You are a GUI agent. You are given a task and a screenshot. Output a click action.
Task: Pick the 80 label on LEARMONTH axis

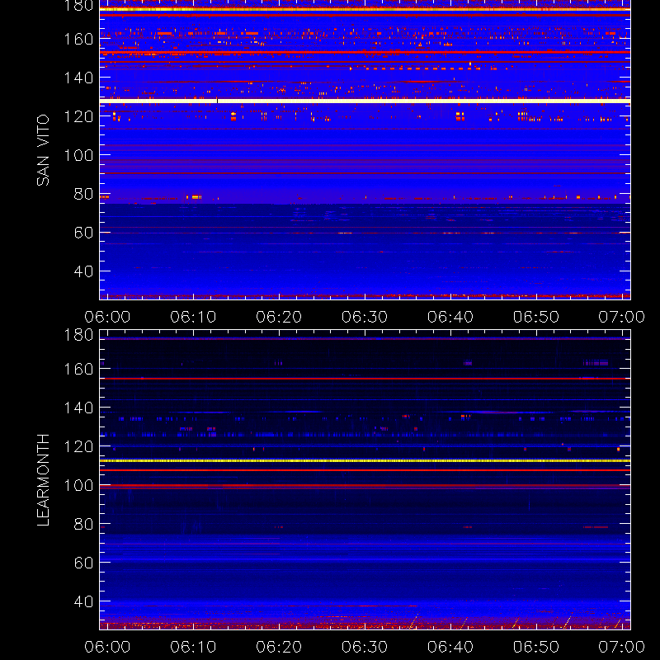83,524
